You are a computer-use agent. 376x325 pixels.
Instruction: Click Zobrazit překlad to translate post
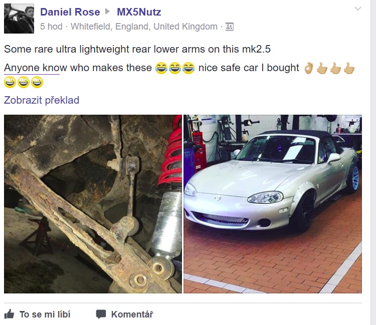(42, 100)
